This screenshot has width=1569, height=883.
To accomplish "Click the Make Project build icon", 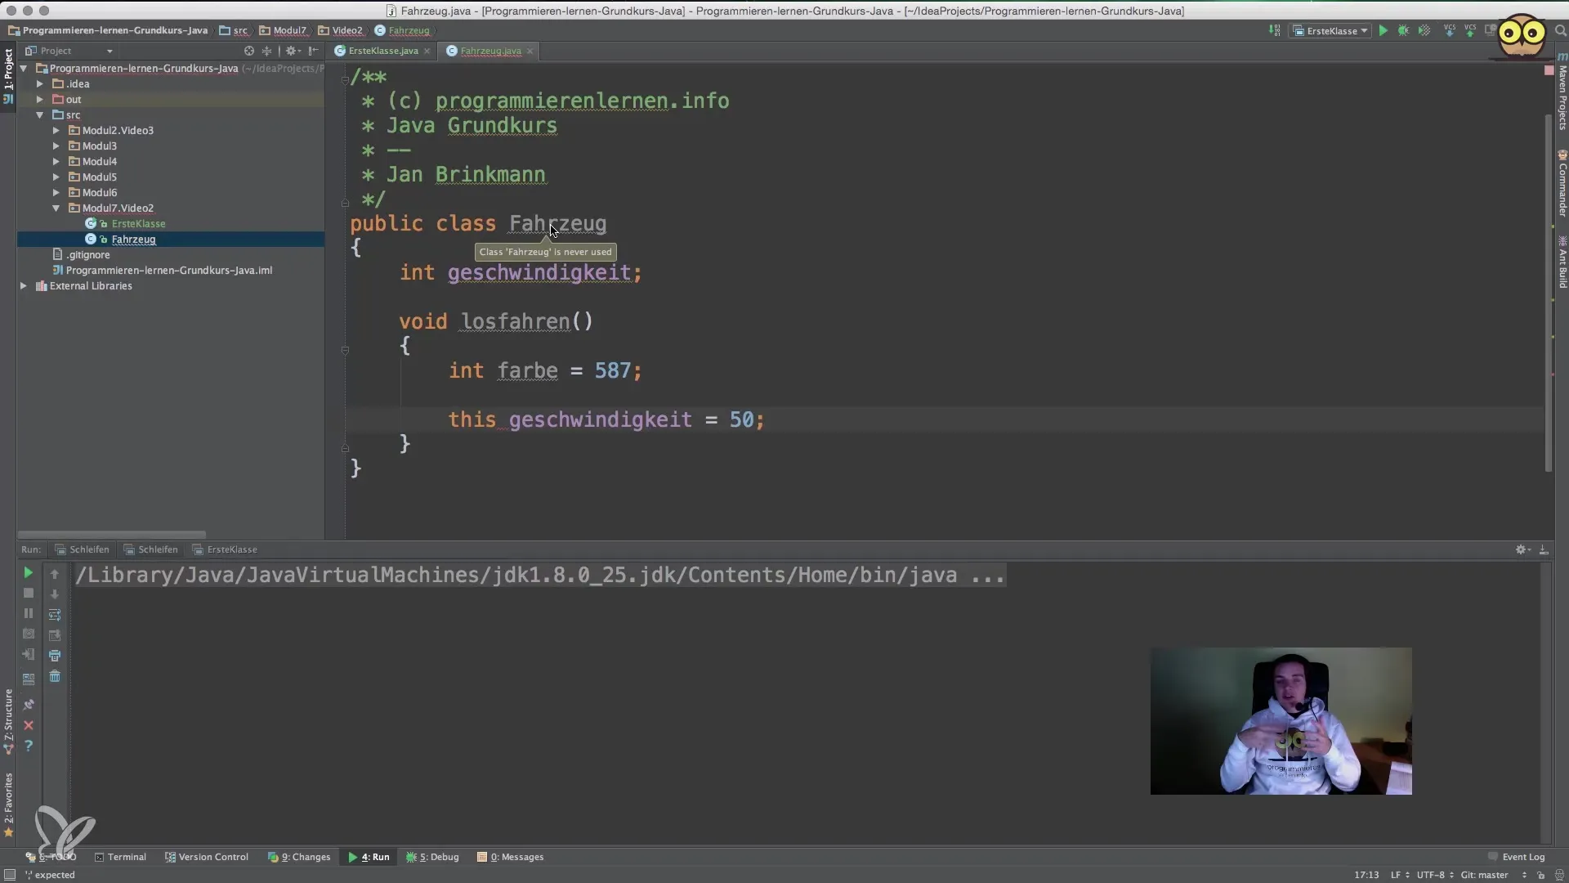I will pyautogui.click(x=1275, y=30).
